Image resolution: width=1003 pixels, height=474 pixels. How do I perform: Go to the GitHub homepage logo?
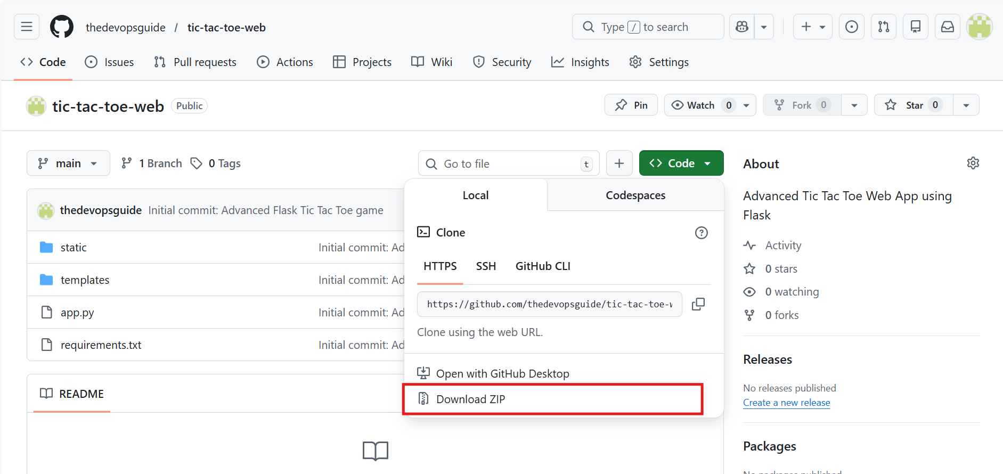pyautogui.click(x=62, y=27)
